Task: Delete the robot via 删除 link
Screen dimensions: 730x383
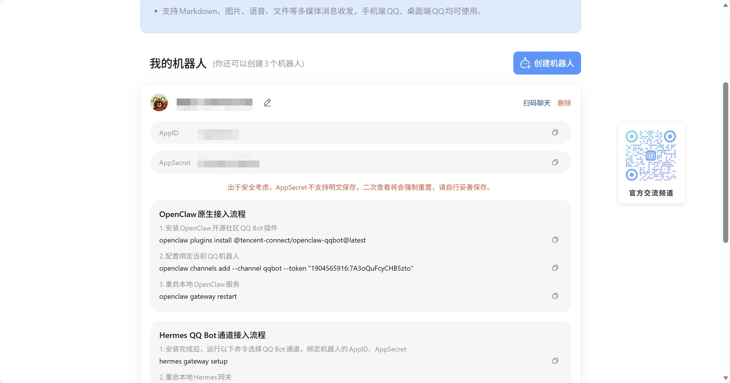Action: pyautogui.click(x=564, y=103)
